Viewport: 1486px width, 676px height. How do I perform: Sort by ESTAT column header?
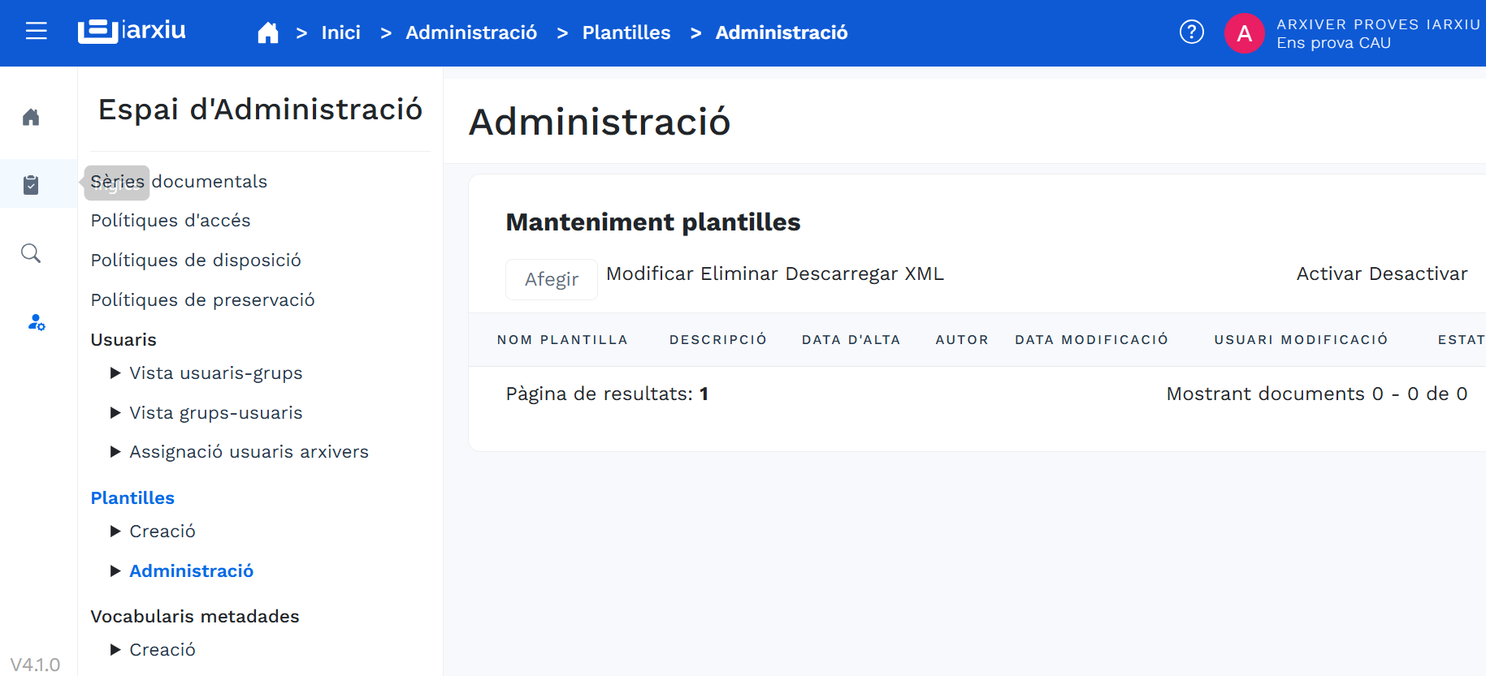1461,340
